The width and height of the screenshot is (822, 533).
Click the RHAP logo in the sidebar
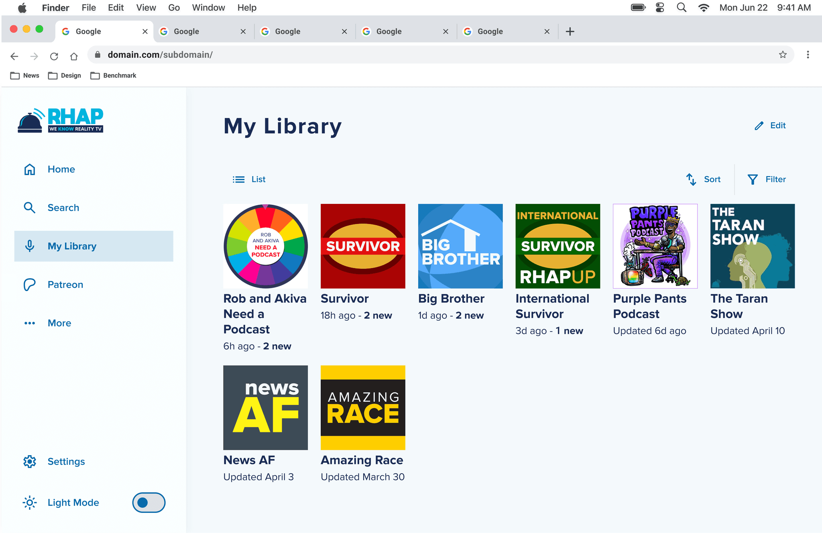point(61,120)
